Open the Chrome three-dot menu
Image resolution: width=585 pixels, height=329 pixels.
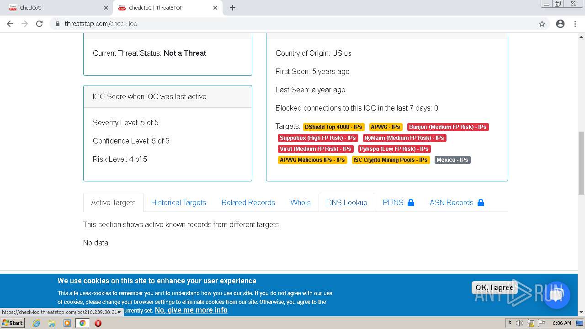tap(576, 24)
